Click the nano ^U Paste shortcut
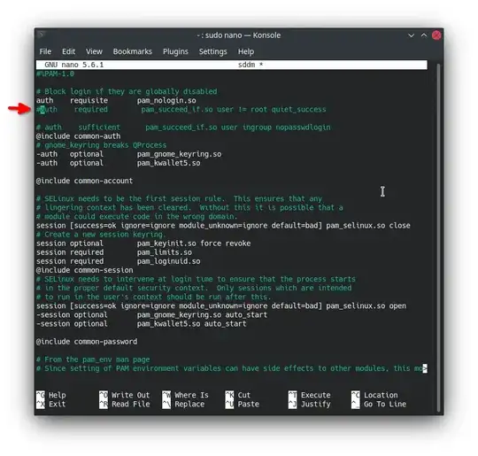This screenshot has width=478, height=456. pyautogui.click(x=242, y=404)
